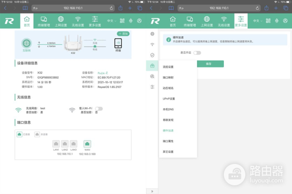Go to 无线设置 in the right window's navigation bar
The image size is (292, 194).
(x=224, y=21)
